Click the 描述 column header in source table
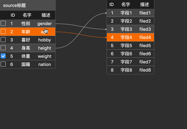The image size is (187, 129). point(46,15)
